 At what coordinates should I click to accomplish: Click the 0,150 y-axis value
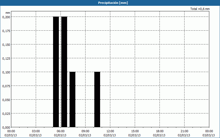click(x=6, y=45)
